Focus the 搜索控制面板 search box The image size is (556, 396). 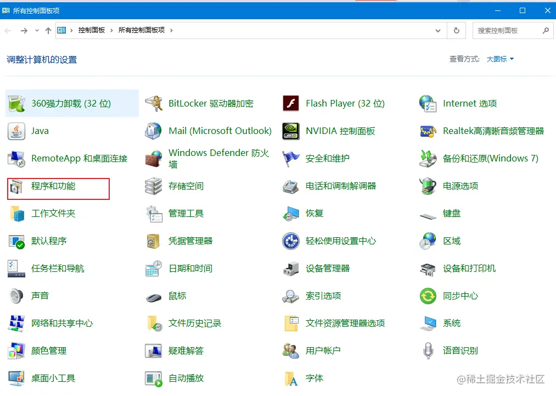point(513,31)
